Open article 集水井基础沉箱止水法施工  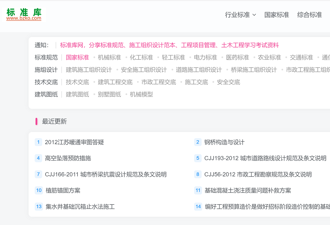pyautogui.click(x=80, y=207)
